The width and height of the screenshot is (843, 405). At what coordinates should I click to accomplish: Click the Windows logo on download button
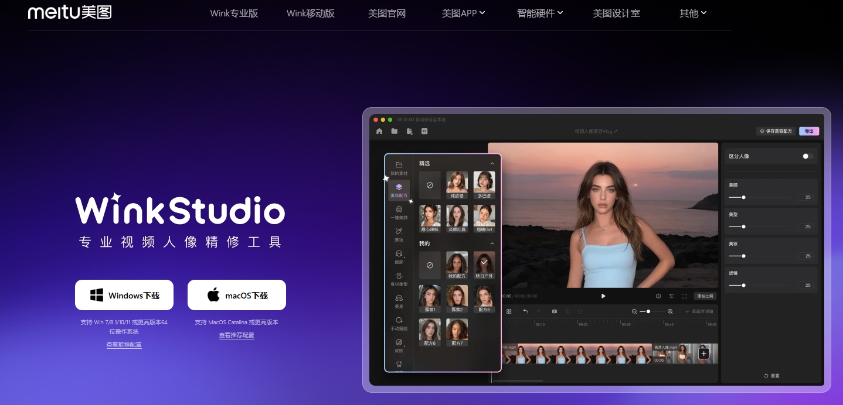pos(97,295)
